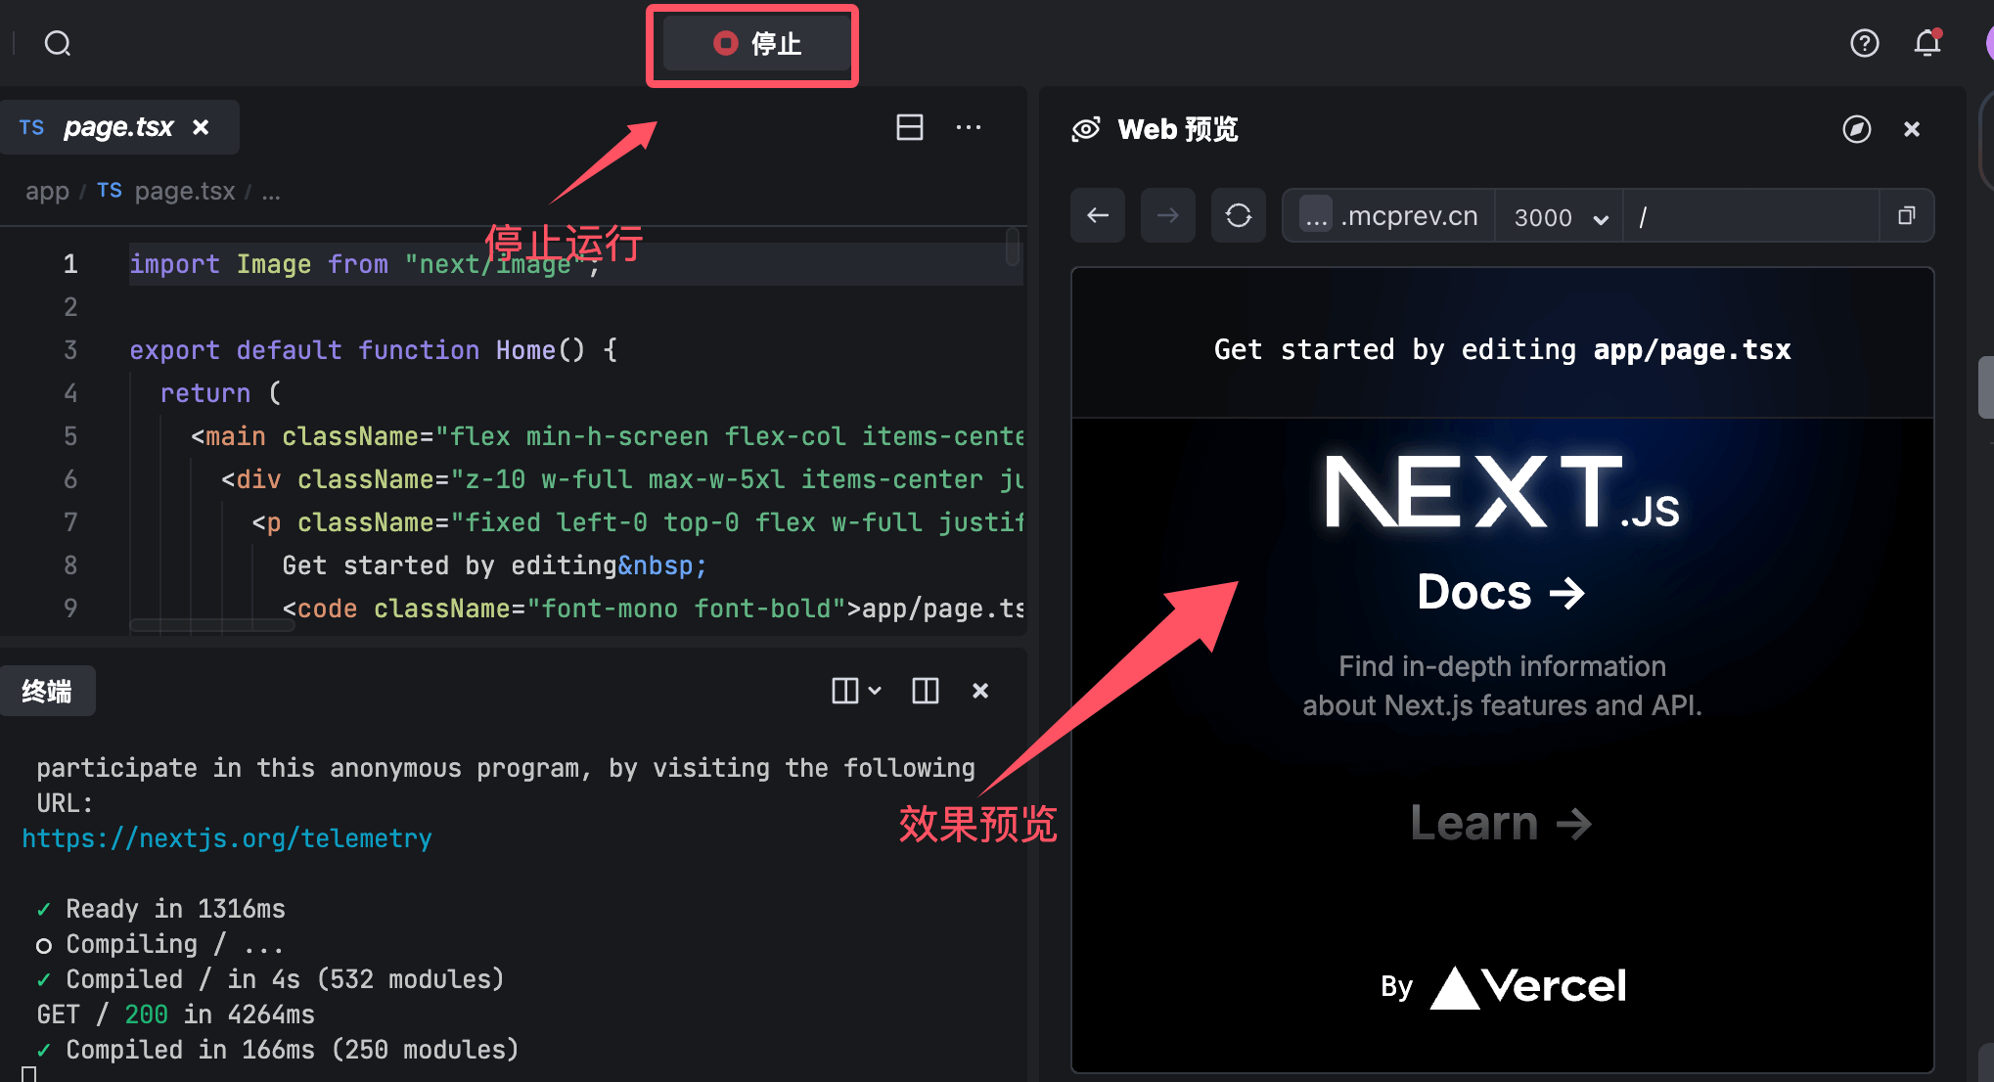Open the nextjs.org telemetry link

pyautogui.click(x=227, y=838)
